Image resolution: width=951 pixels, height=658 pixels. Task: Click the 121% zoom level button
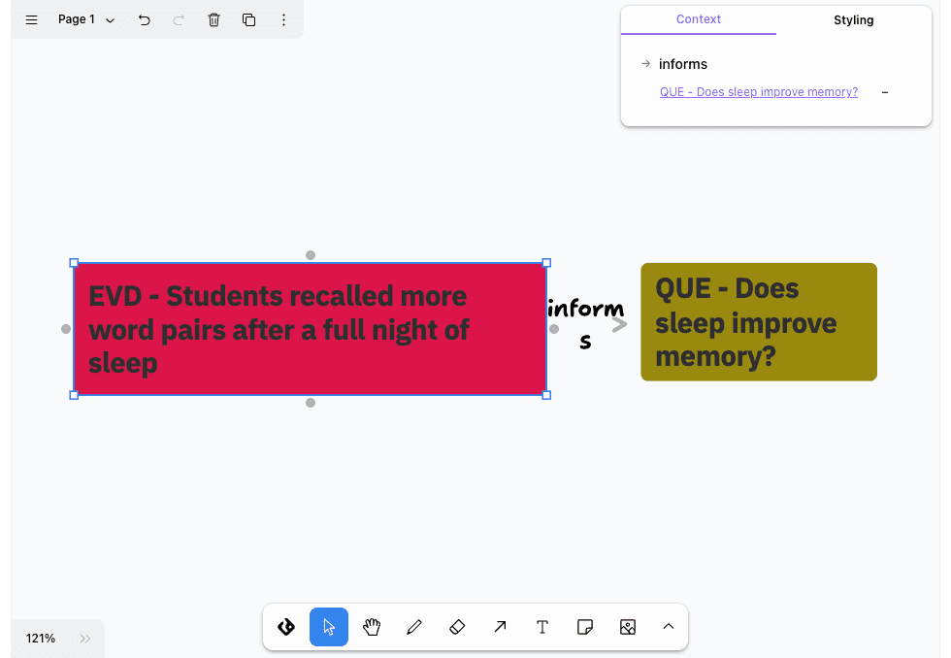point(41,638)
